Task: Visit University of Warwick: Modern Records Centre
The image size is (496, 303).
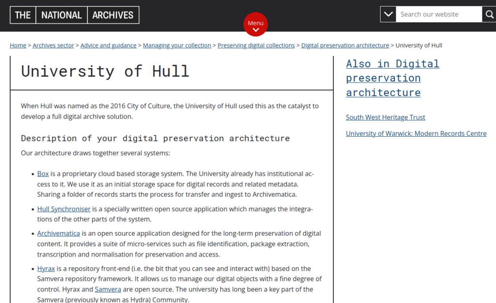Action: (416, 133)
